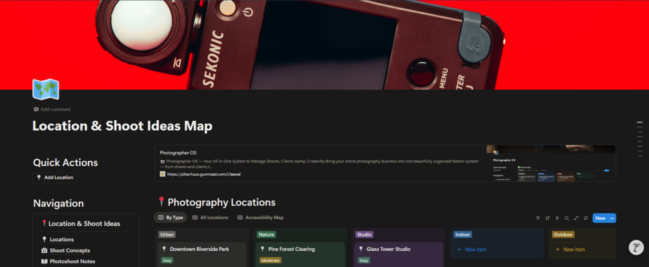This screenshot has width=649, height=267.
Task: Click the Photographer OS bookmark title
Action: [x=178, y=153]
